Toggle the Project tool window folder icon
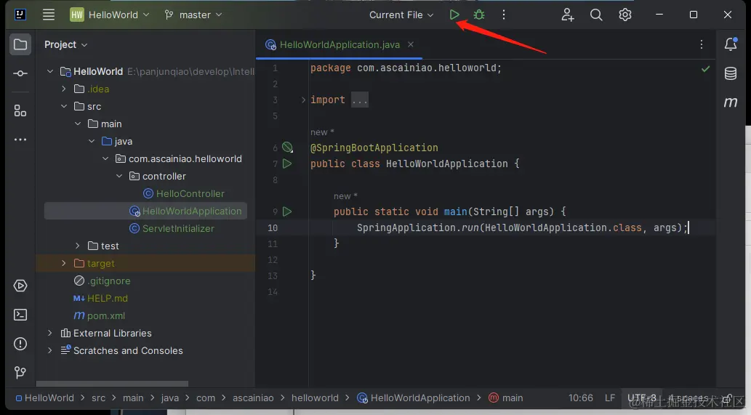Viewport: 751px width, 415px height. [20, 44]
